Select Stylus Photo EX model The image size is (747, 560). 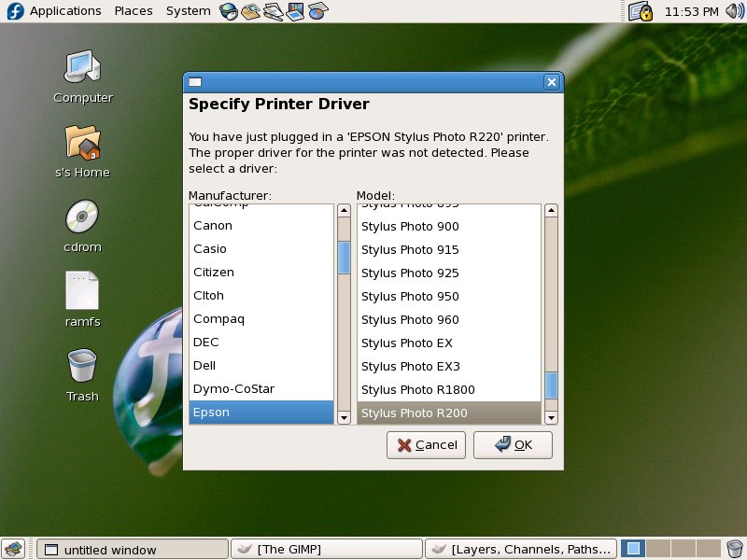pyautogui.click(x=449, y=343)
